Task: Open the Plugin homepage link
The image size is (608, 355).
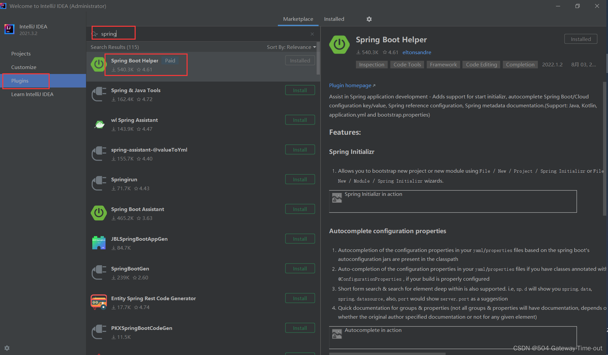Action: point(352,86)
